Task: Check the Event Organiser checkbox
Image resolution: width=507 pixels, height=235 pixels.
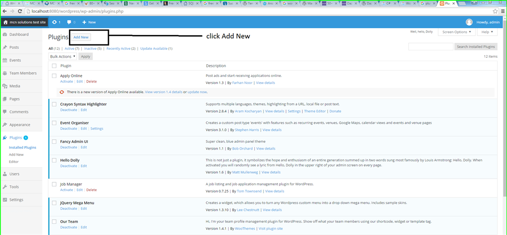Action: (x=55, y=122)
